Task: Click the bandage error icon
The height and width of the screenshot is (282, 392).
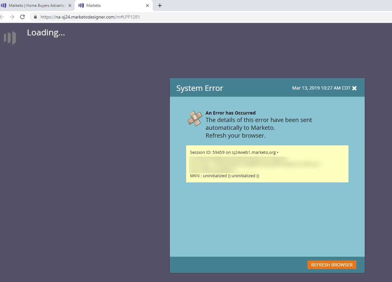Action: click(x=195, y=118)
